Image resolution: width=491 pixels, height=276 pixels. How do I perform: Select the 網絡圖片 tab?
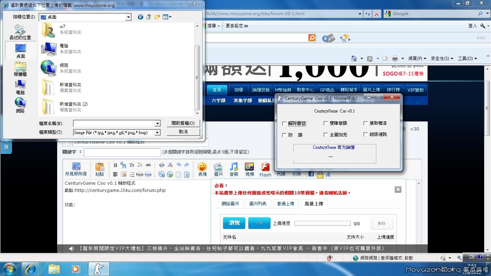(x=230, y=203)
